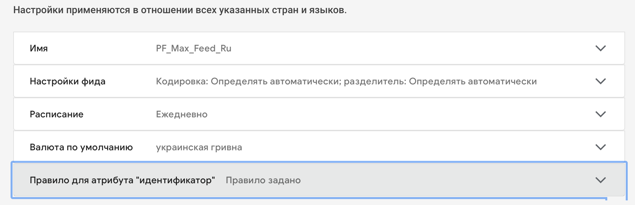Click the Ежедневно schedule value

coord(182,114)
